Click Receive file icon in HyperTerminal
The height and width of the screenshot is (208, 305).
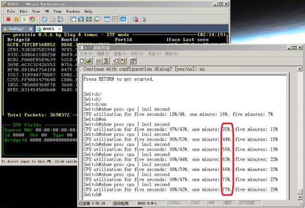pos(123,61)
